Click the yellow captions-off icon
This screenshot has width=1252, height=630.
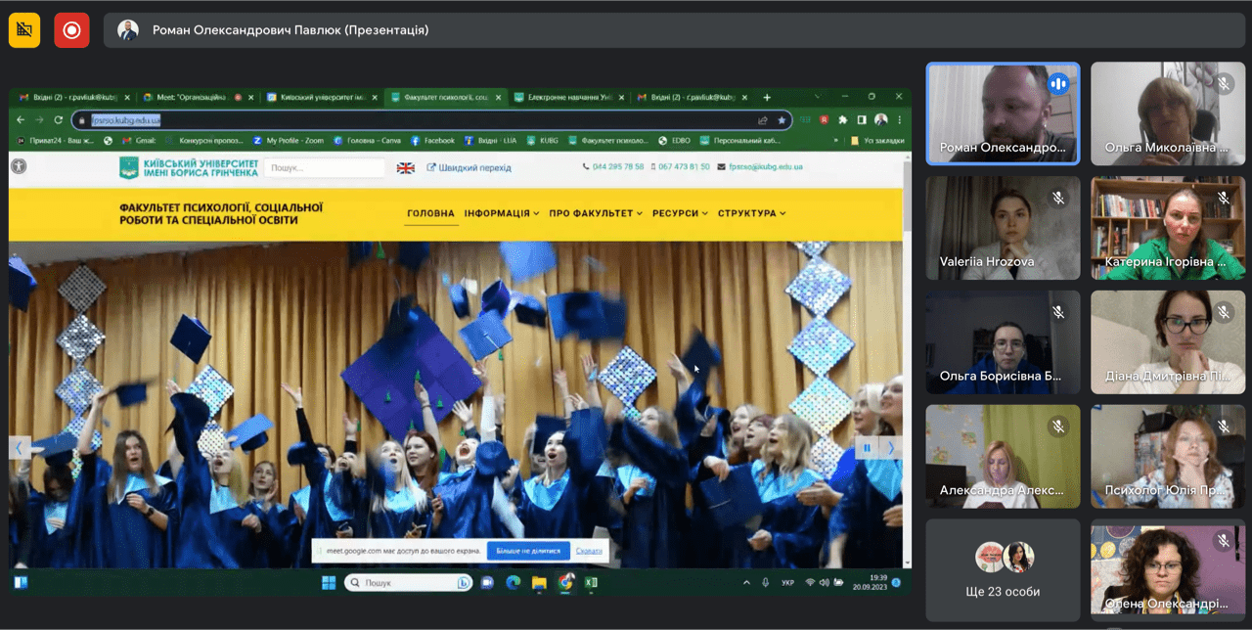[x=24, y=30]
